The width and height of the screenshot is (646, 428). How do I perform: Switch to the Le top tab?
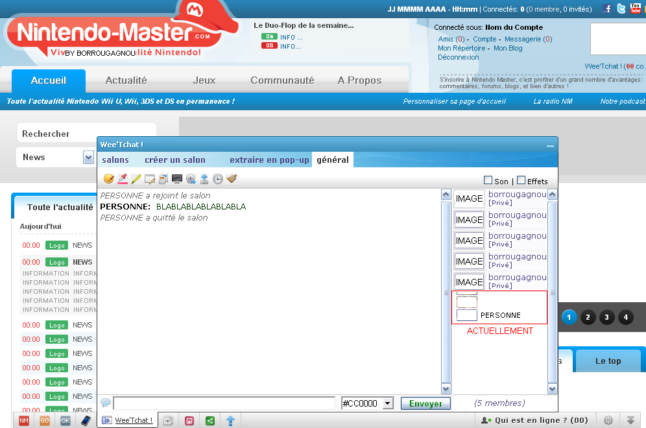608,361
